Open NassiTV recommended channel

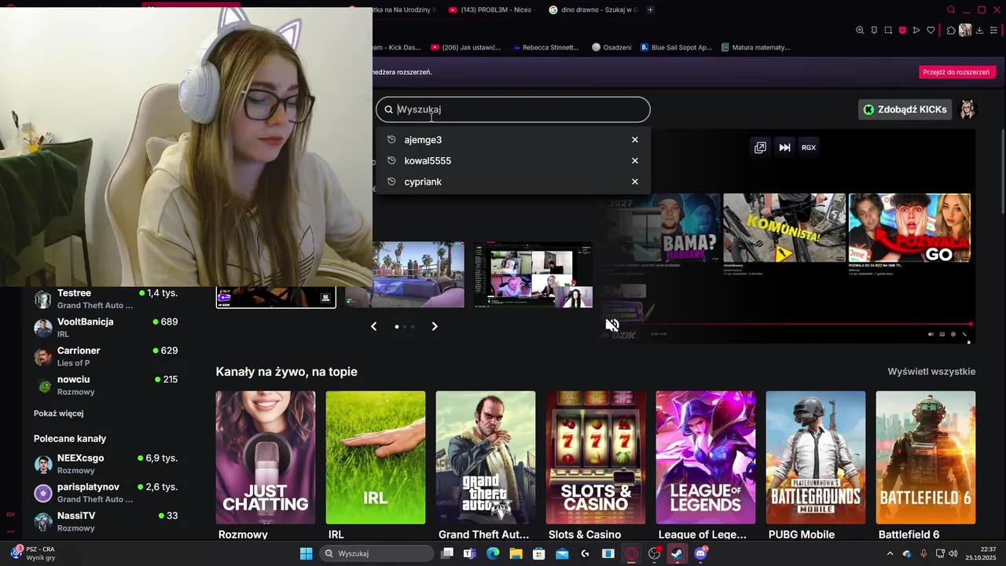[106, 521]
